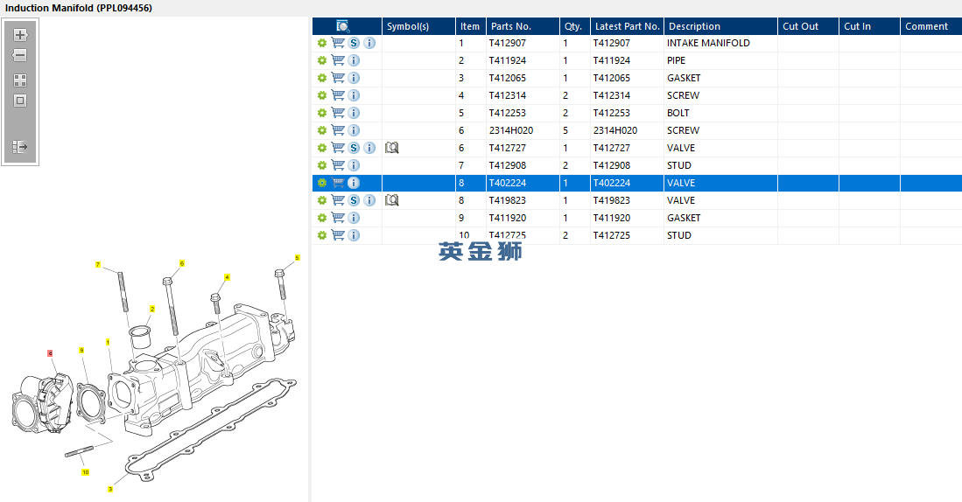This screenshot has width=962, height=502.
Task: Show info for the second icon of T412907 row
Action: (x=369, y=43)
